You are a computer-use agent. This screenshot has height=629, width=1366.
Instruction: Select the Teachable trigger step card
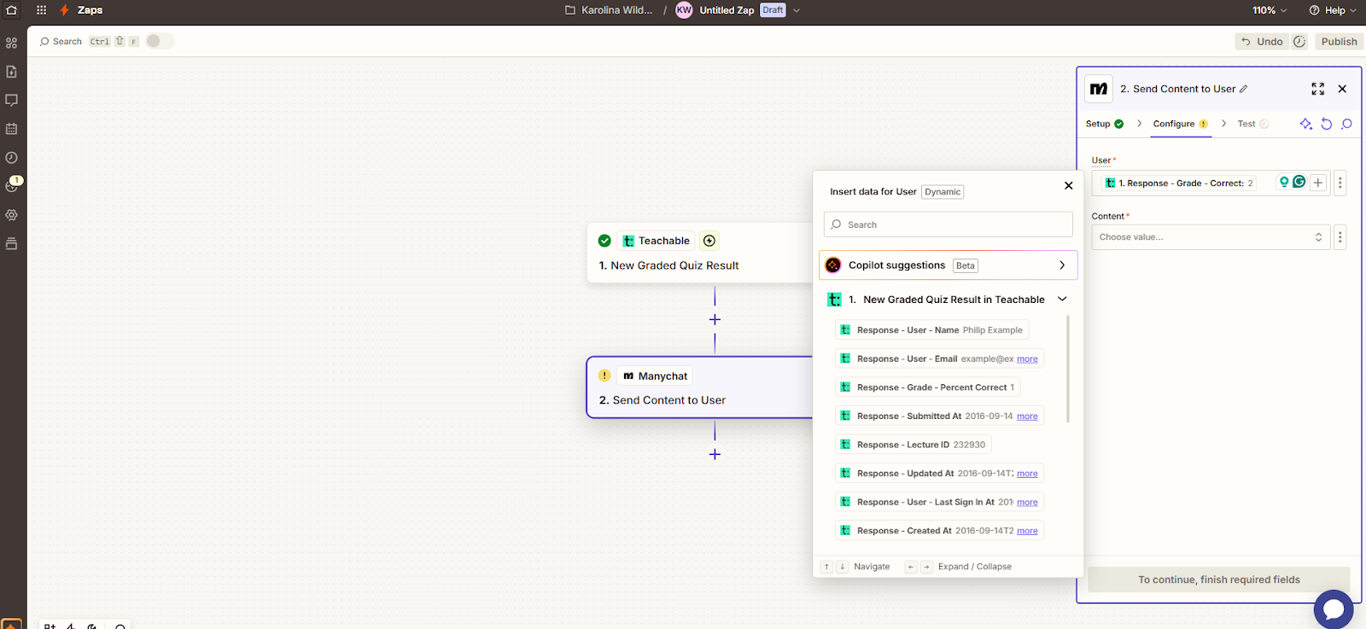tap(700, 253)
